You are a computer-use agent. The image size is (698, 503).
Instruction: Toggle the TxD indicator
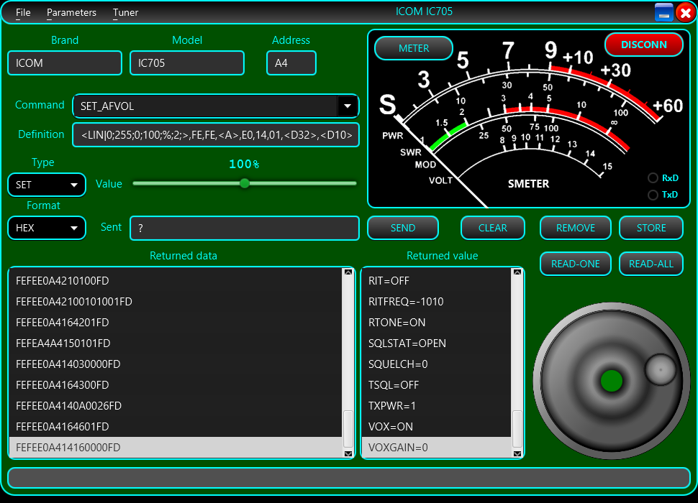pyautogui.click(x=653, y=195)
